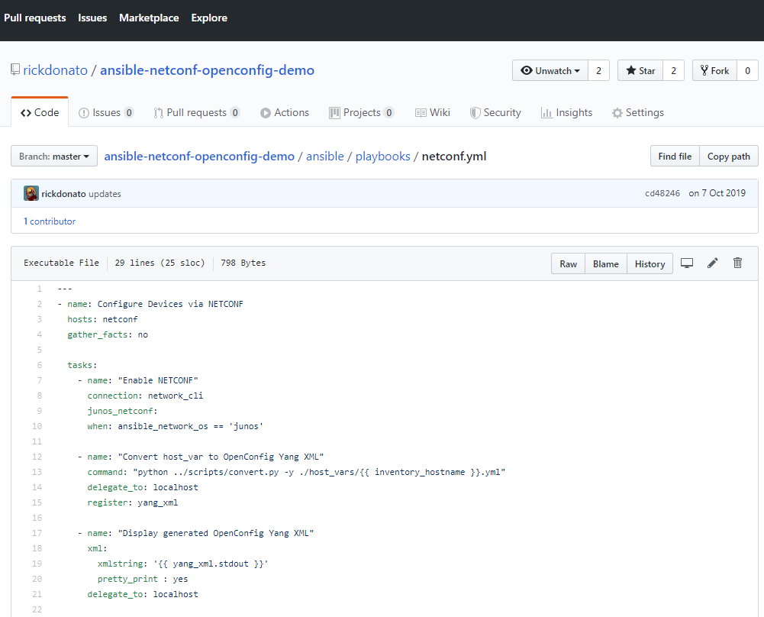Click the watchers count 2 beside Unwatch
764x617 pixels.
click(x=599, y=71)
